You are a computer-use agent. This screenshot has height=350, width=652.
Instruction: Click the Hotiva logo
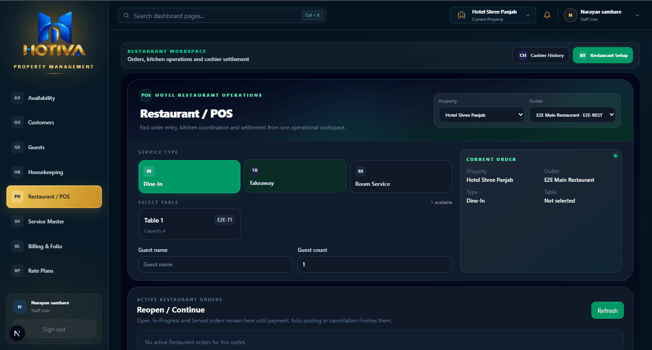tap(54, 35)
